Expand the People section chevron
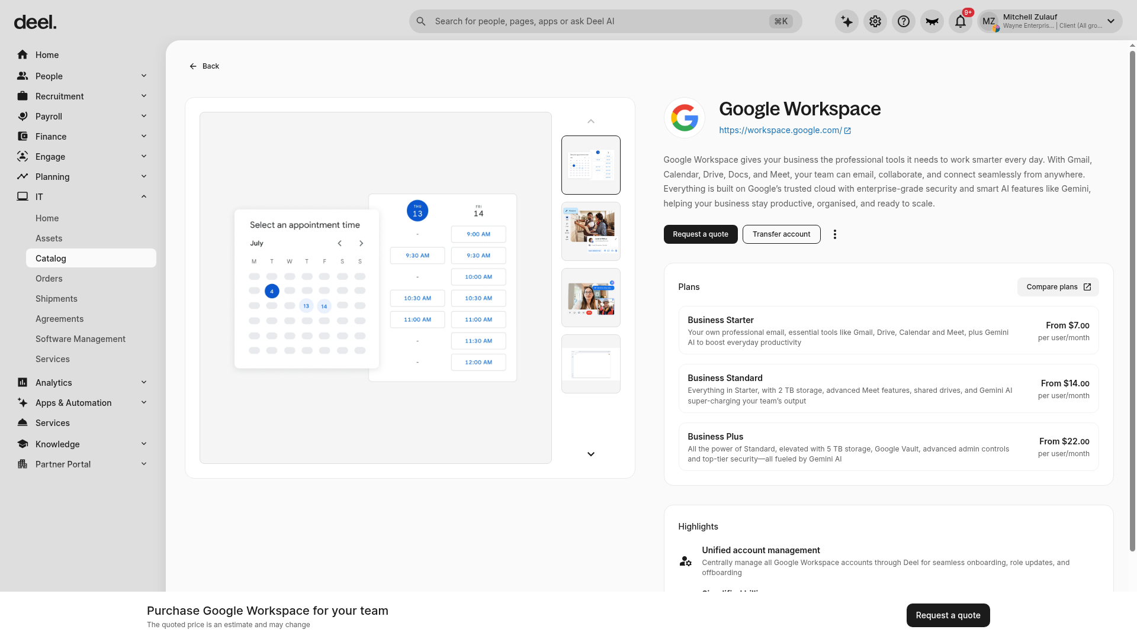1137x639 pixels. [x=144, y=76]
